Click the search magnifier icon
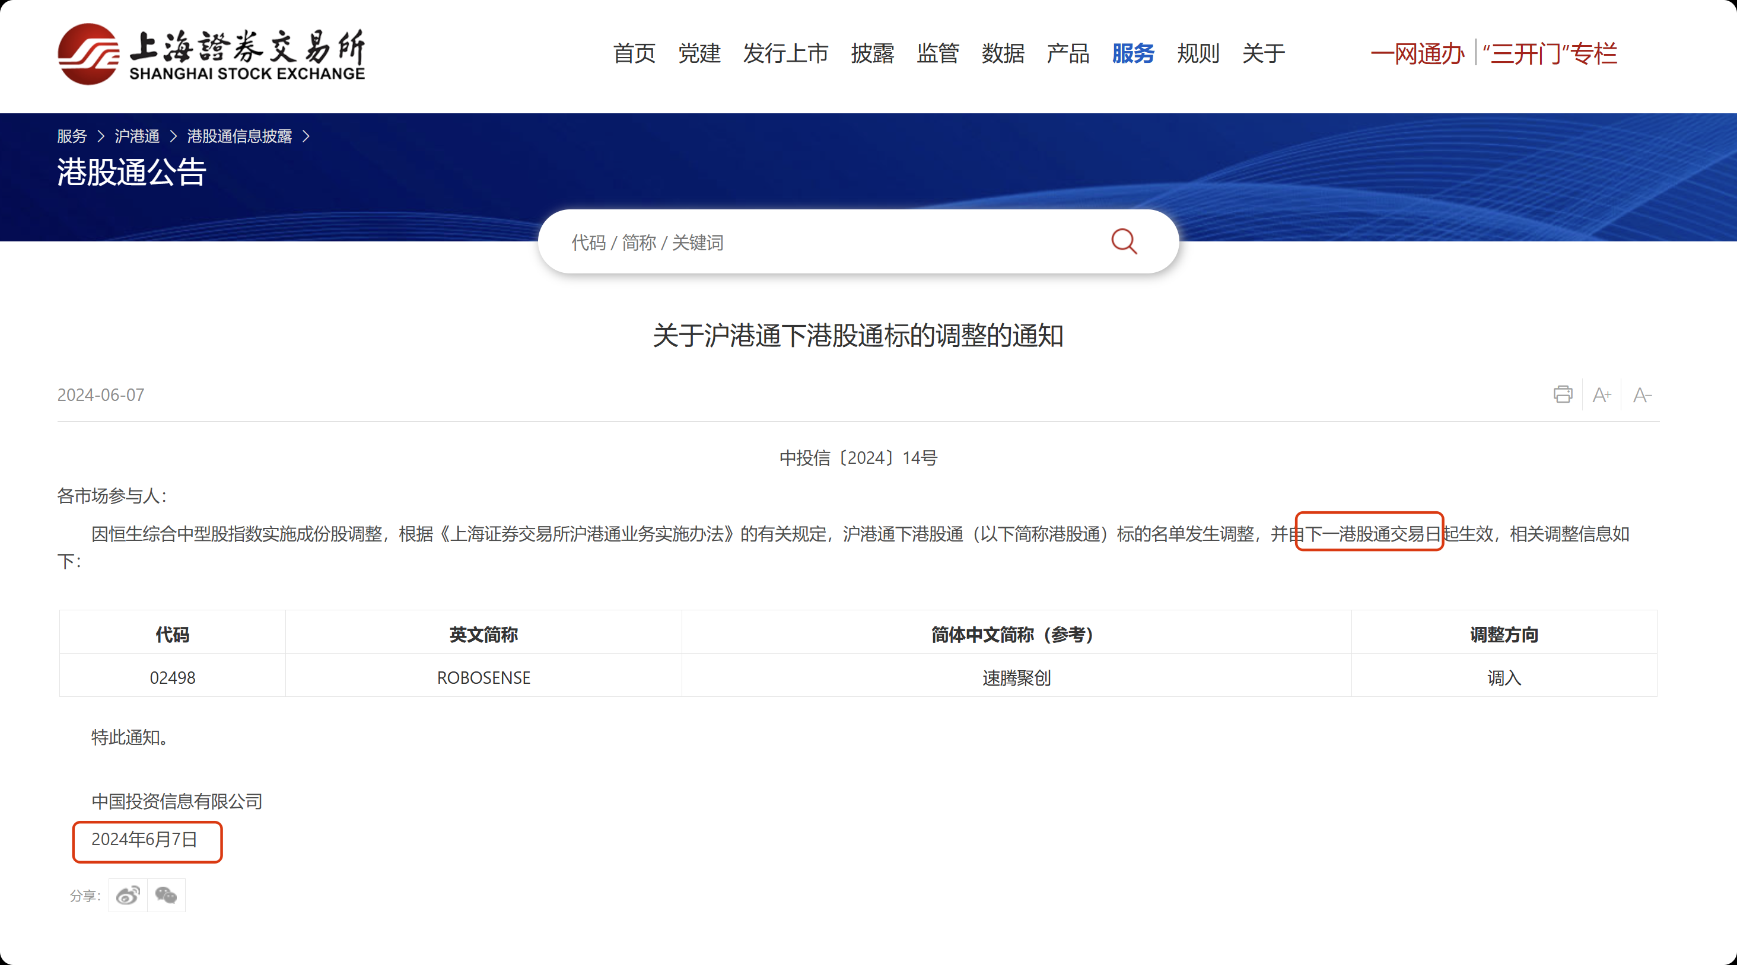The image size is (1737, 965). (1124, 241)
